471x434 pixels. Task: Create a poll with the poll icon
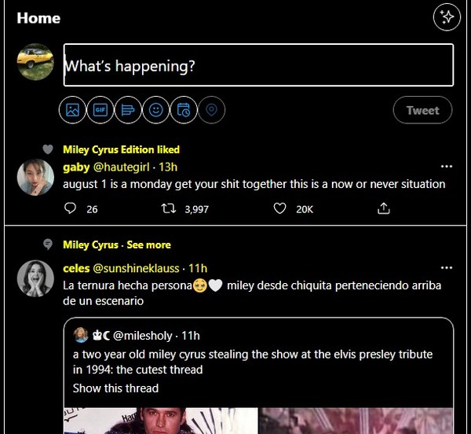[x=128, y=110]
